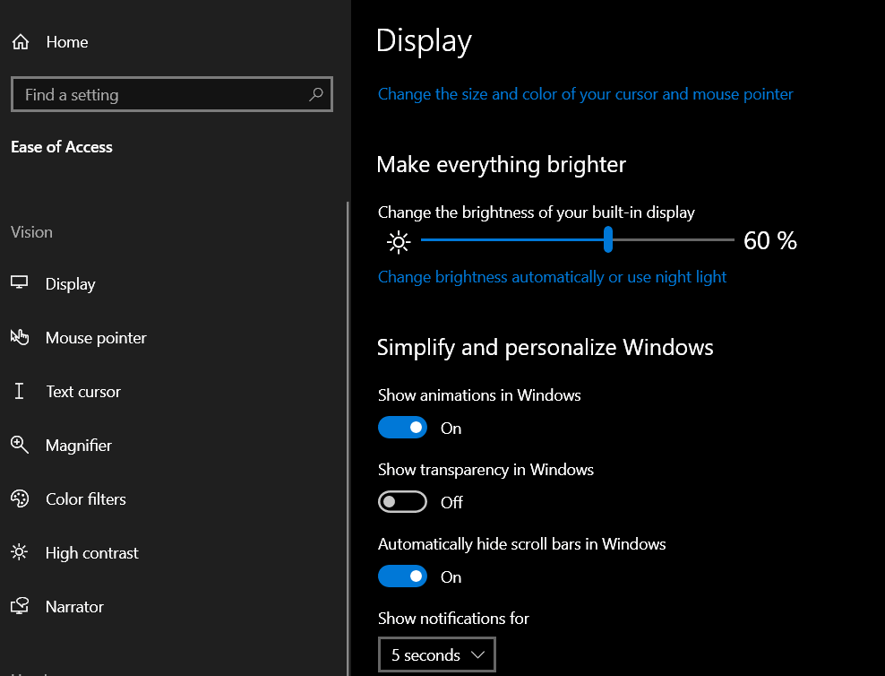Open the Mouse pointer icon
Image resolution: width=885 pixels, height=676 pixels.
tap(20, 337)
